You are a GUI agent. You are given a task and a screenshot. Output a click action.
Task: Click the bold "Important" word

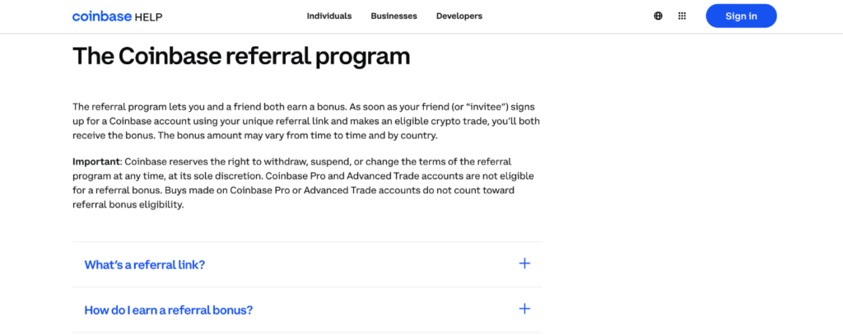tap(95, 161)
